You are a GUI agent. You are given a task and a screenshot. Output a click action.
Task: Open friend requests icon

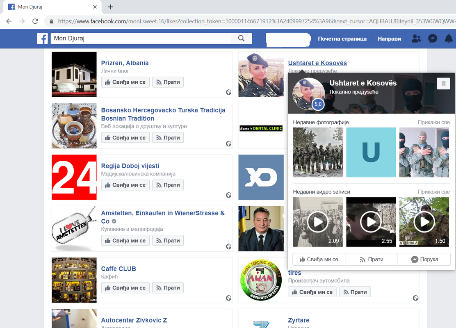click(416, 39)
